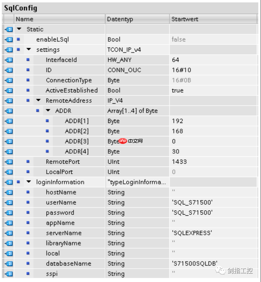Click the tag icon beside loginInformation

(8, 182)
